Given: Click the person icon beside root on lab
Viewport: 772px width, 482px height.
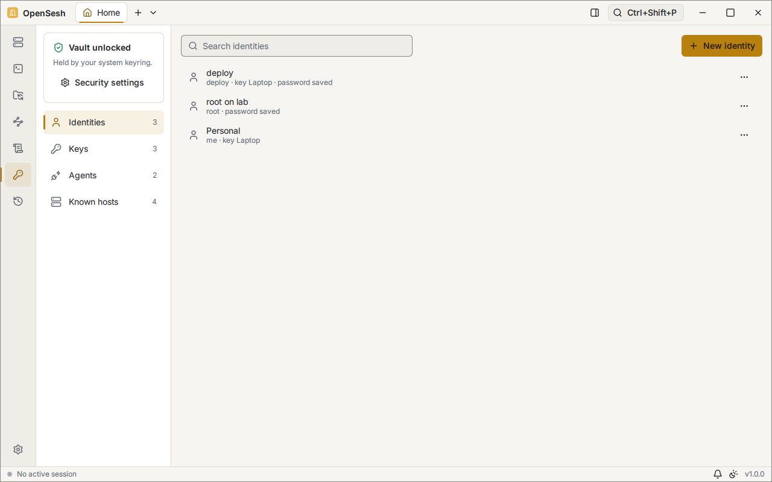Looking at the screenshot, I should 194,106.
